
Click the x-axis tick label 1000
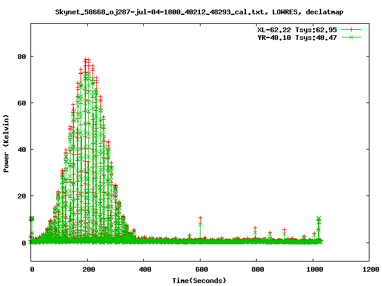tap(315, 269)
